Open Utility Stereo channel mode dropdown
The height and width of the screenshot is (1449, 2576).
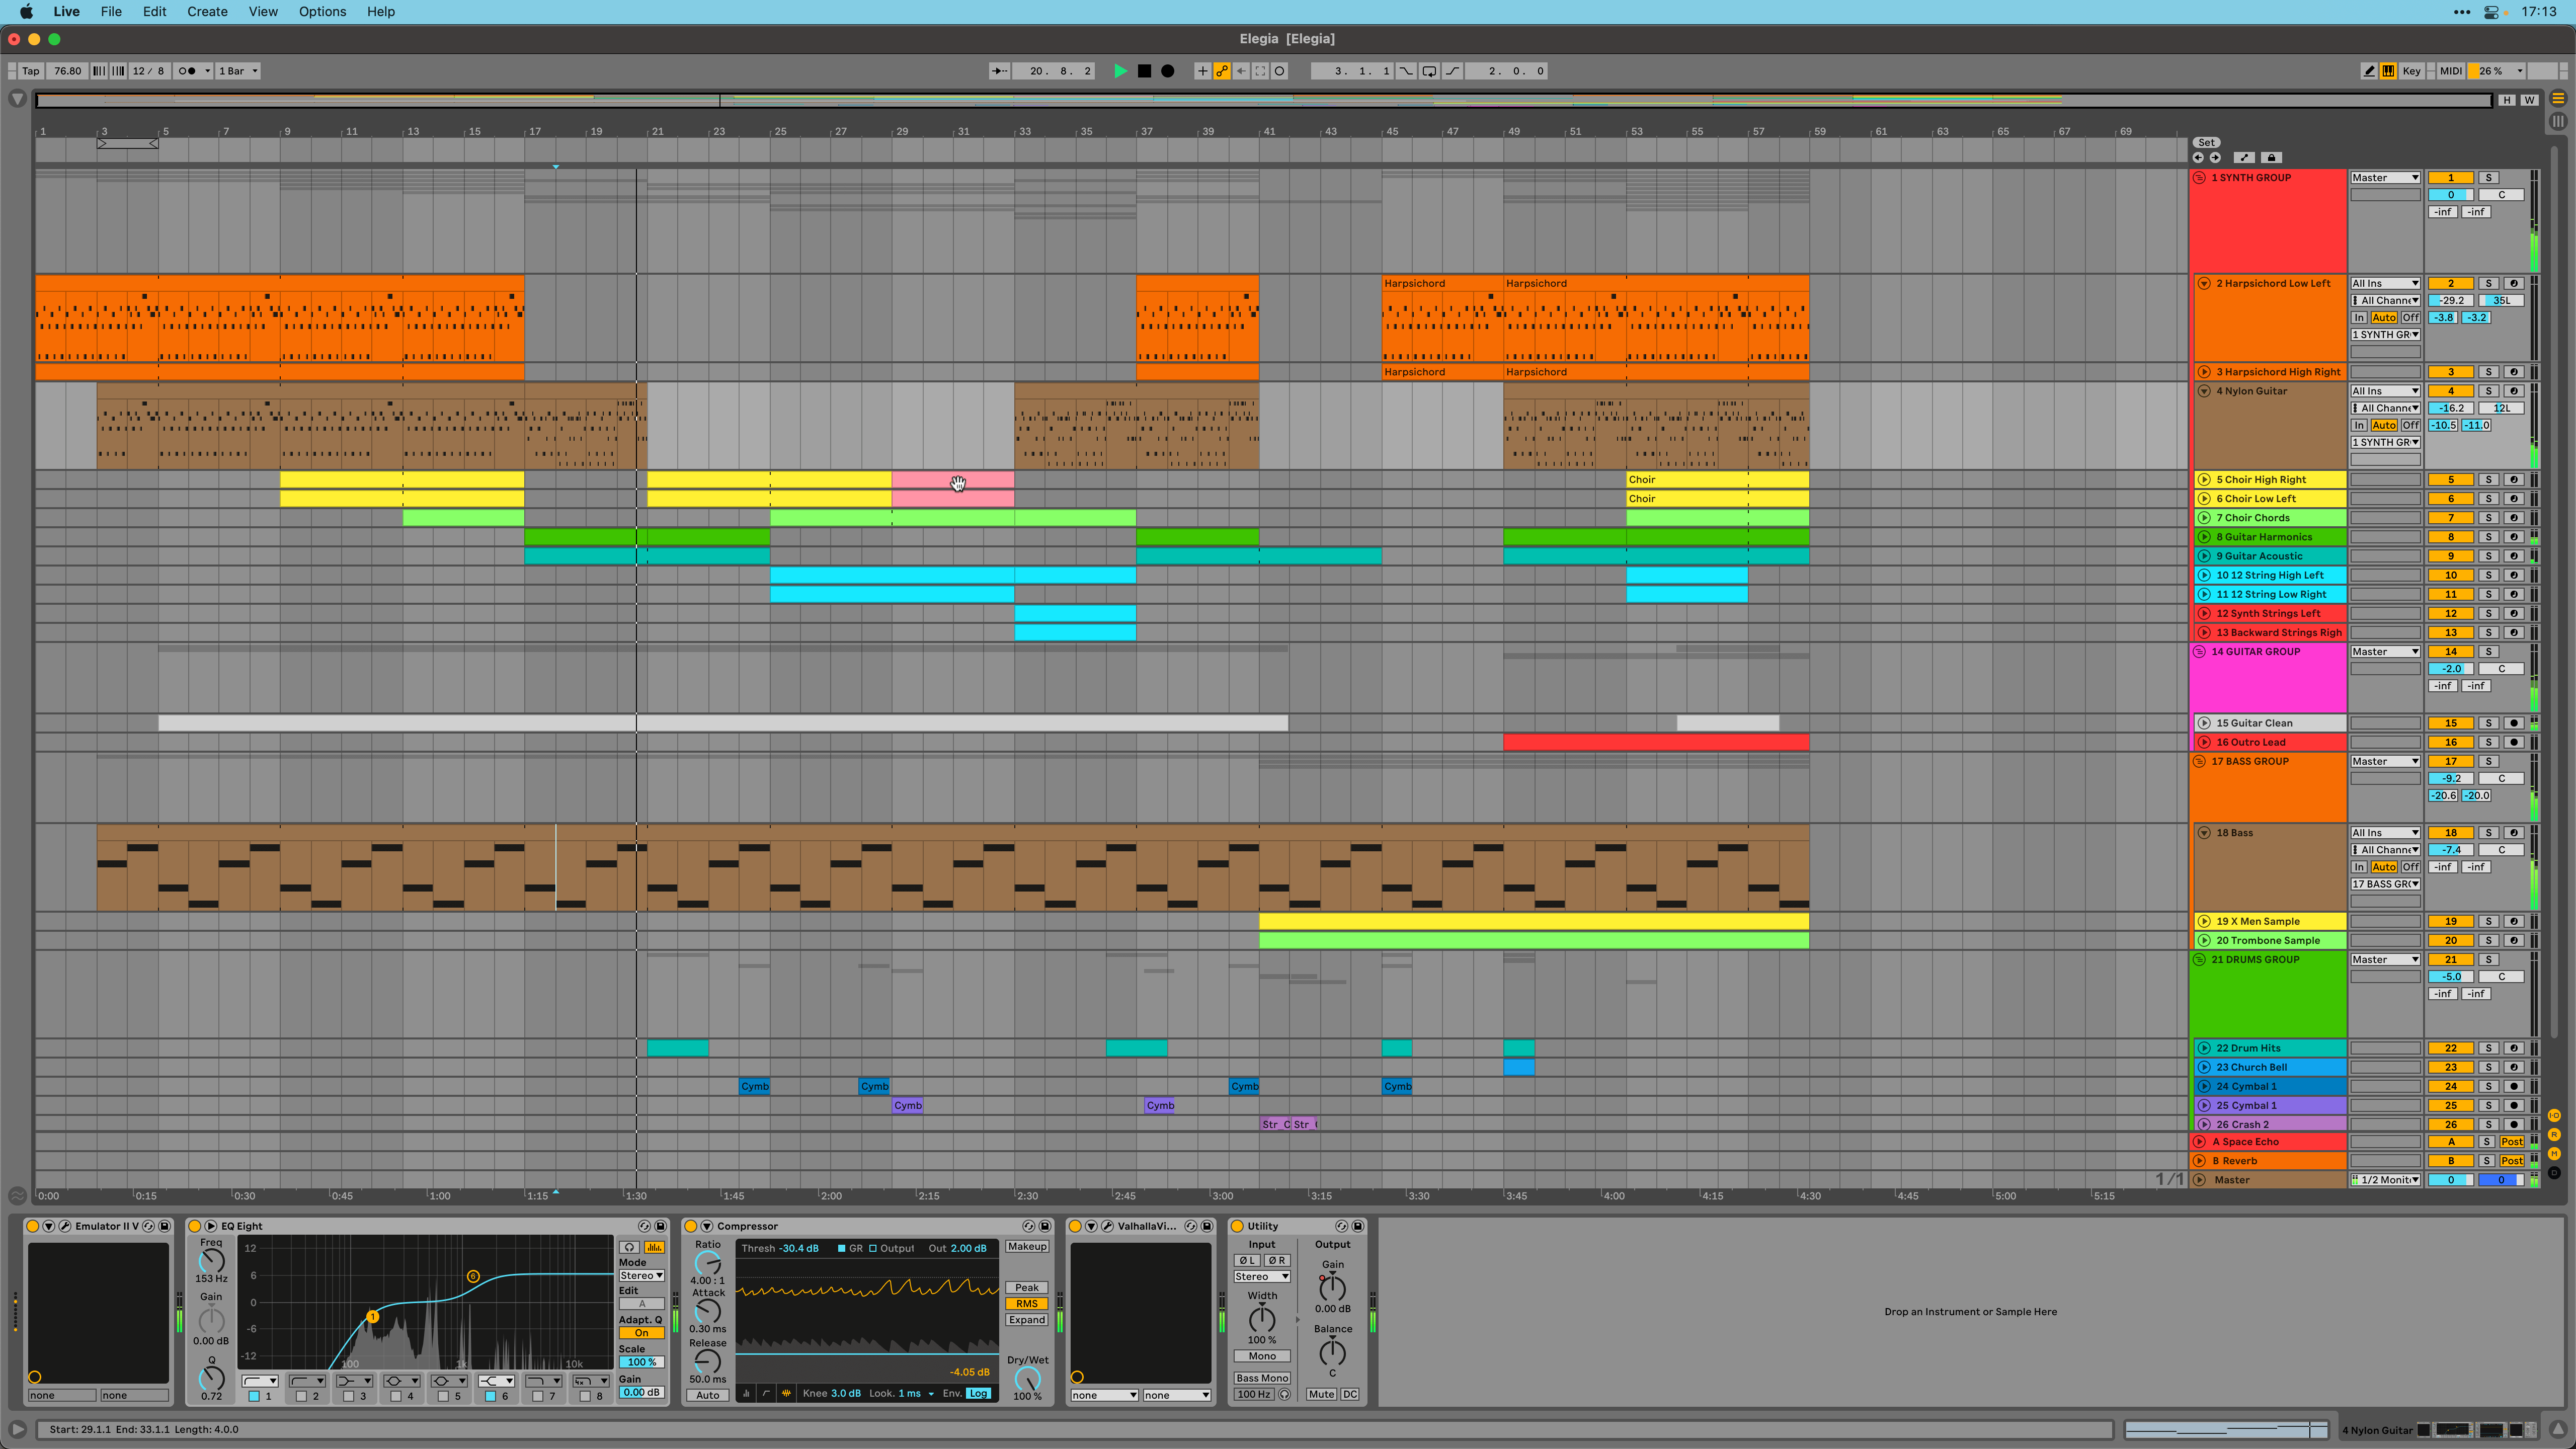[1262, 1276]
